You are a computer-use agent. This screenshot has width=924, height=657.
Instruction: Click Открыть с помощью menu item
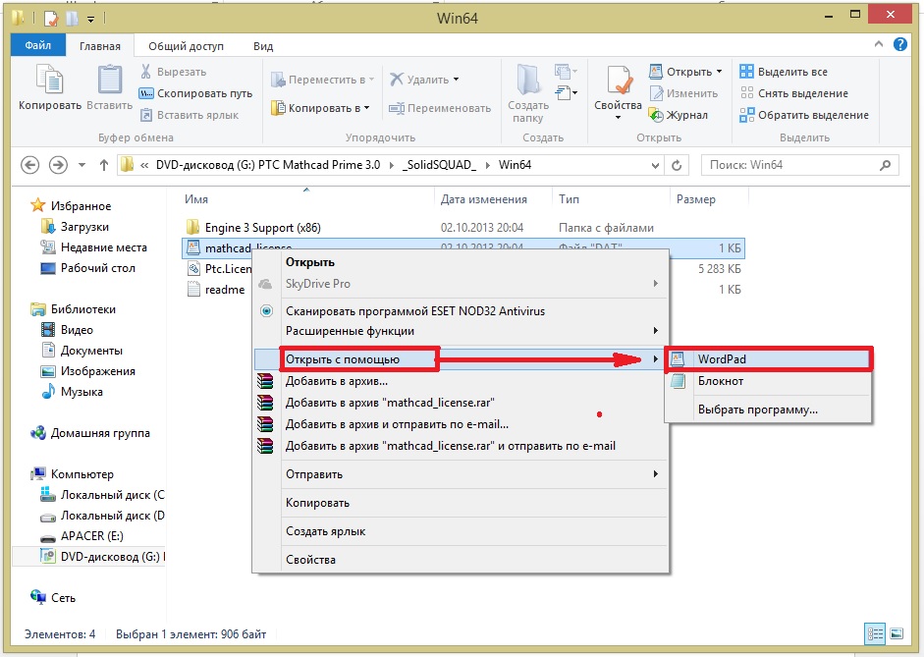pyautogui.click(x=461, y=359)
